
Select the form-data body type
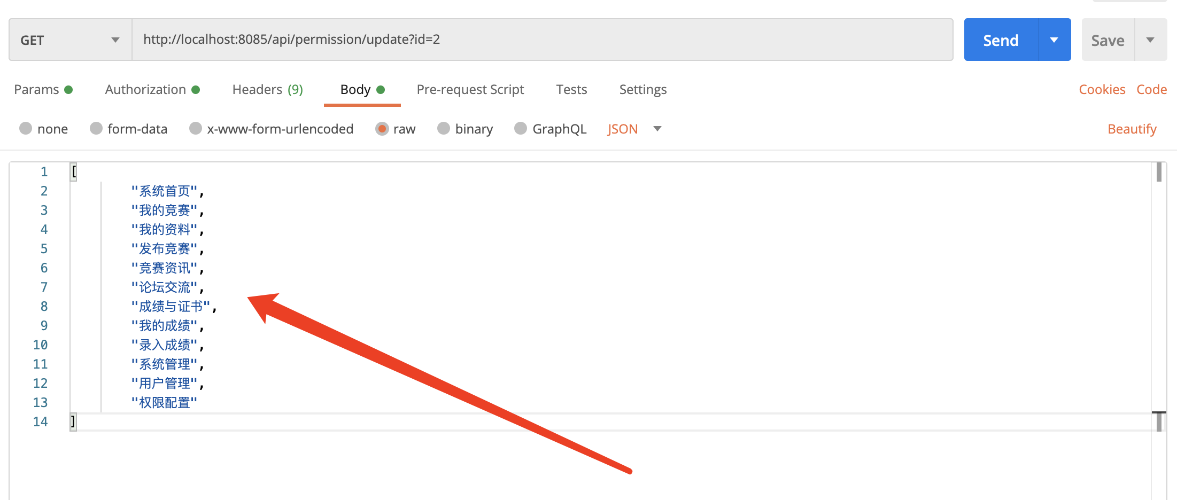click(x=97, y=129)
